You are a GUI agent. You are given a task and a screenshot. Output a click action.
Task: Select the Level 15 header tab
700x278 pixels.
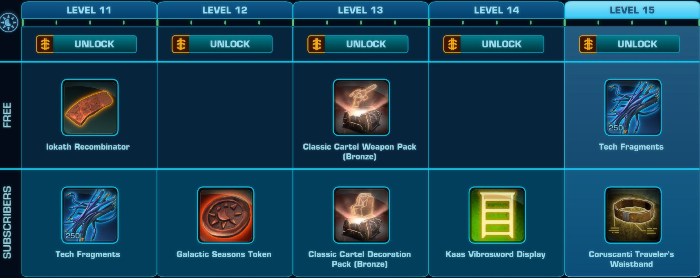(x=632, y=10)
